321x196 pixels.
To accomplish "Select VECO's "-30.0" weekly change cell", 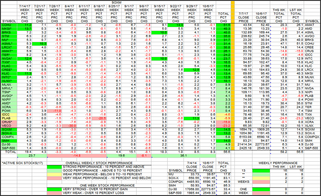I will coord(70,125).
